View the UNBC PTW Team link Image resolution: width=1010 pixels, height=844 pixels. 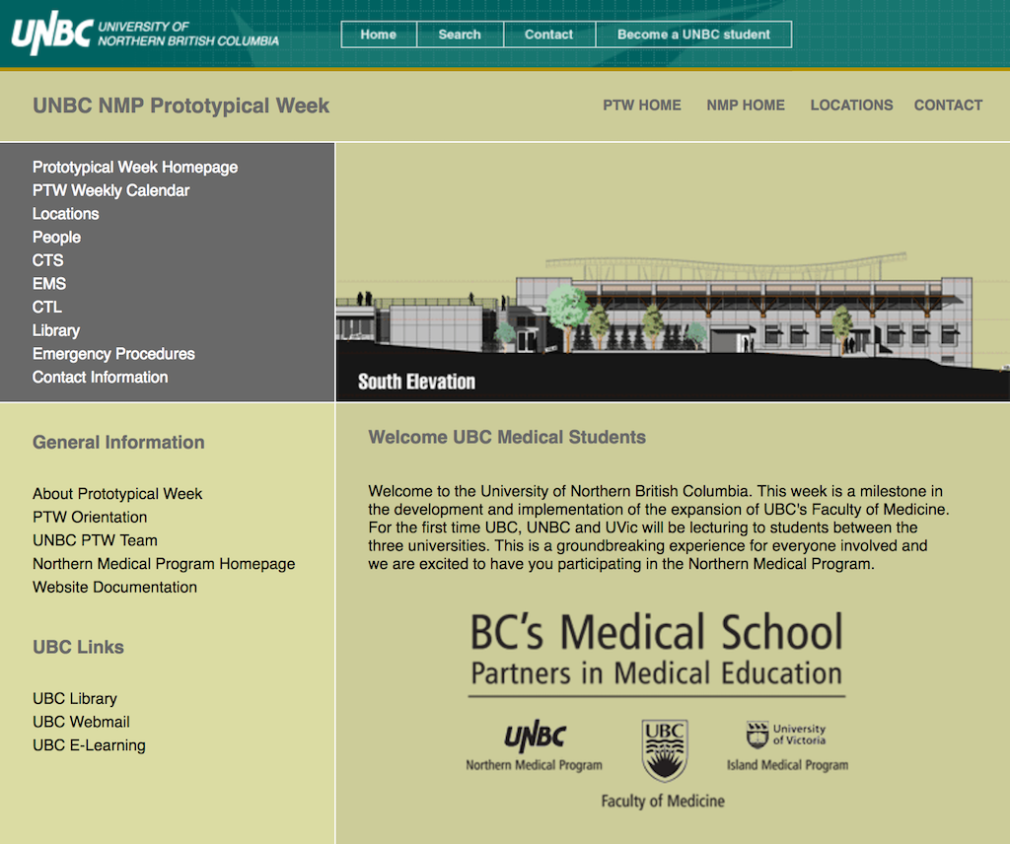point(96,540)
